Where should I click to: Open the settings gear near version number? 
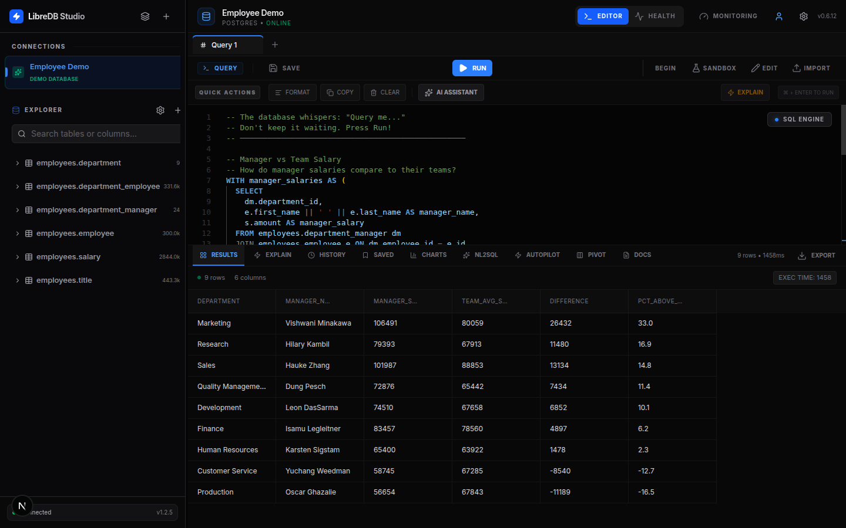tap(804, 16)
